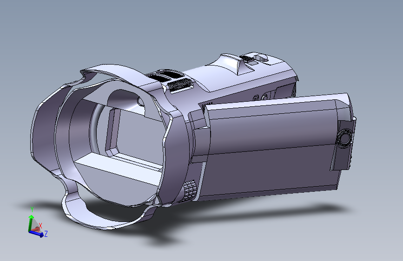Click the red X axis of the orientation triad
Image resolution: width=403 pixels, height=261 pixels.
pyautogui.click(x=37, y=228)
